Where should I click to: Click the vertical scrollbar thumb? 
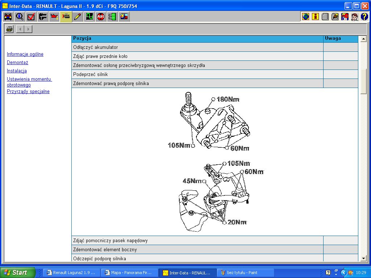pos(363,82)
